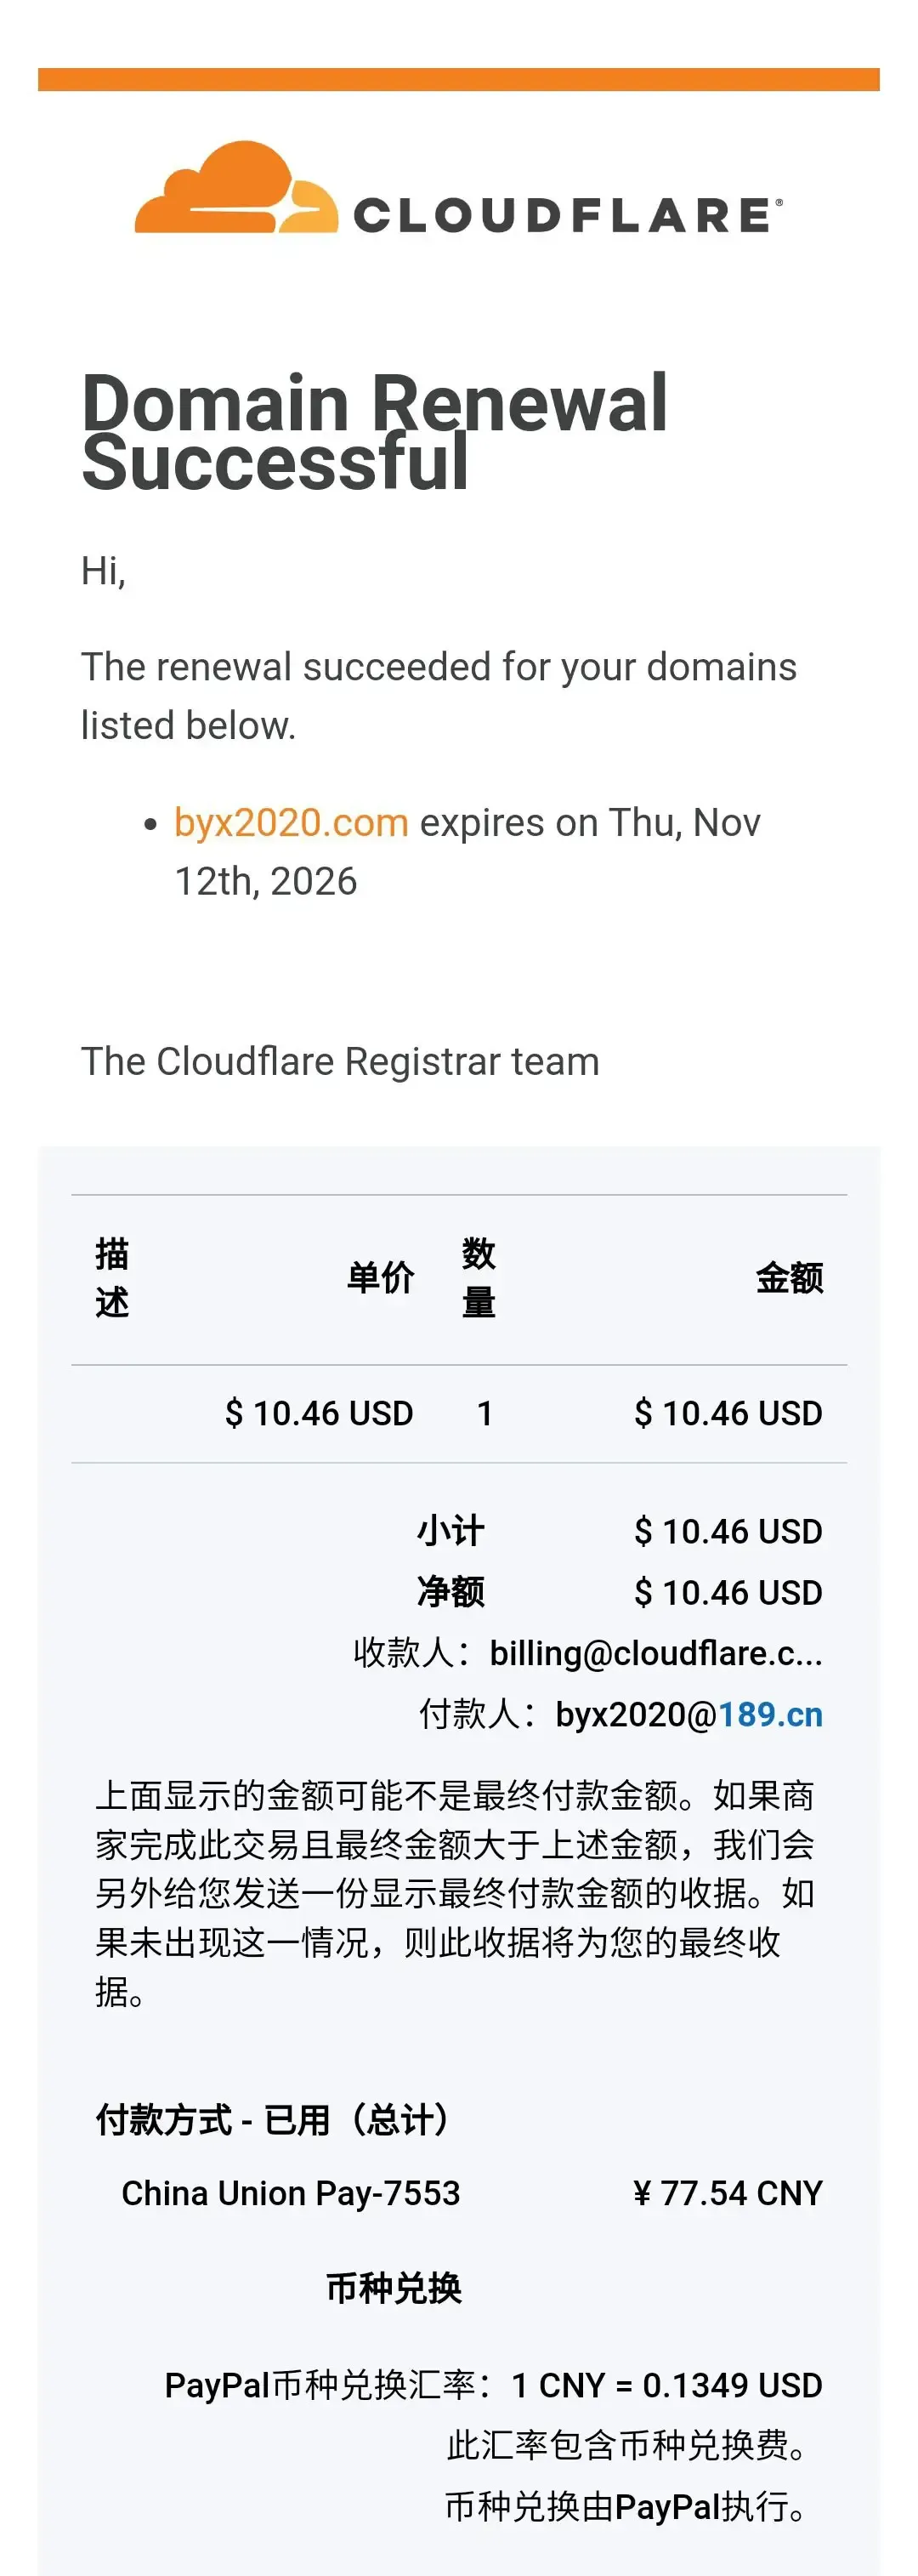
Task: Select the China Union Pay-7553 payment method
Action: point(290,2193)
